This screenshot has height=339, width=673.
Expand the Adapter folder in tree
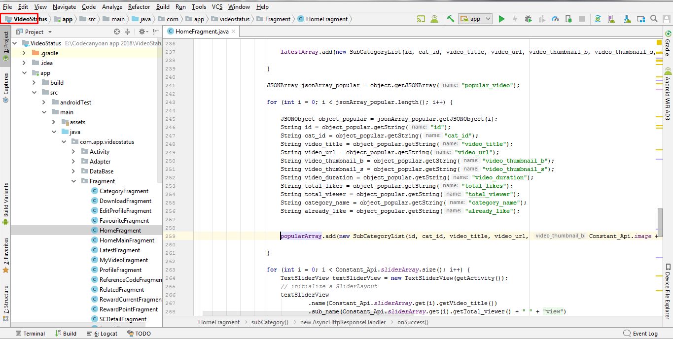point(73,162)
